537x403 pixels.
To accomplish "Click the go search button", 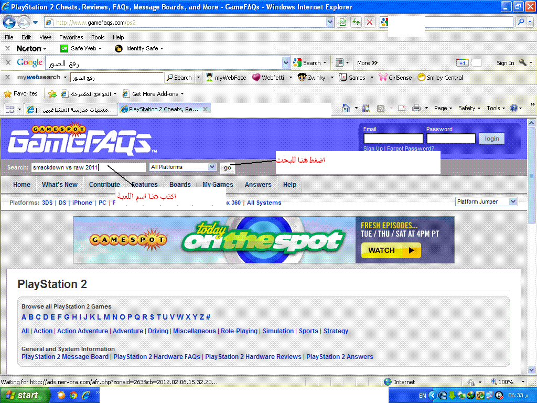I will (x=228, y=167).
